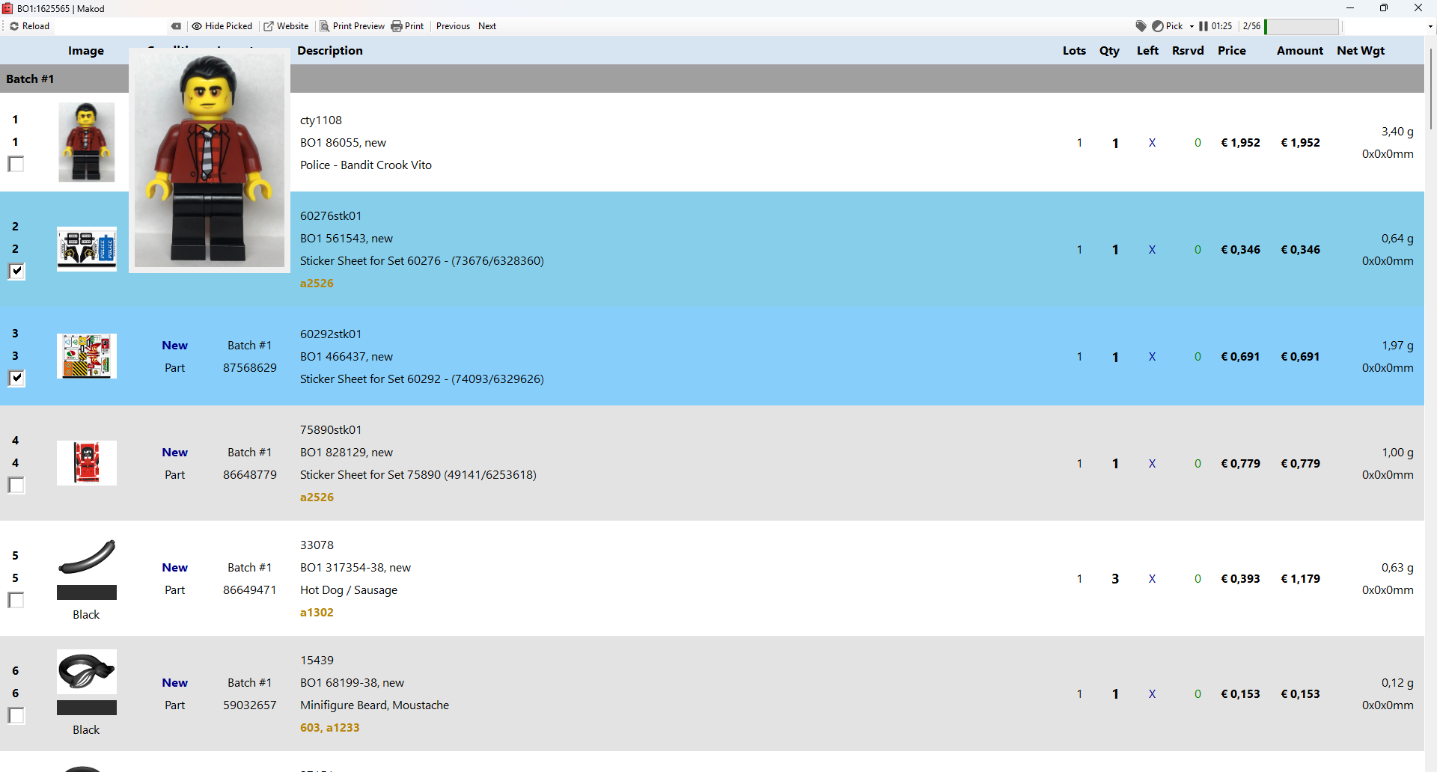Screen dimensions: 1437x772
Task: Click the red BrickStore app icon in title bar
Action: coord(7,8)
